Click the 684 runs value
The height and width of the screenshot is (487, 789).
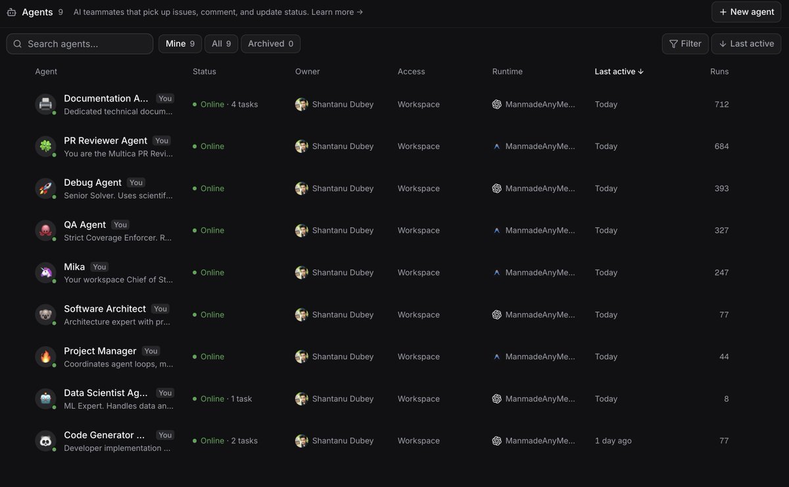point(721,146)
